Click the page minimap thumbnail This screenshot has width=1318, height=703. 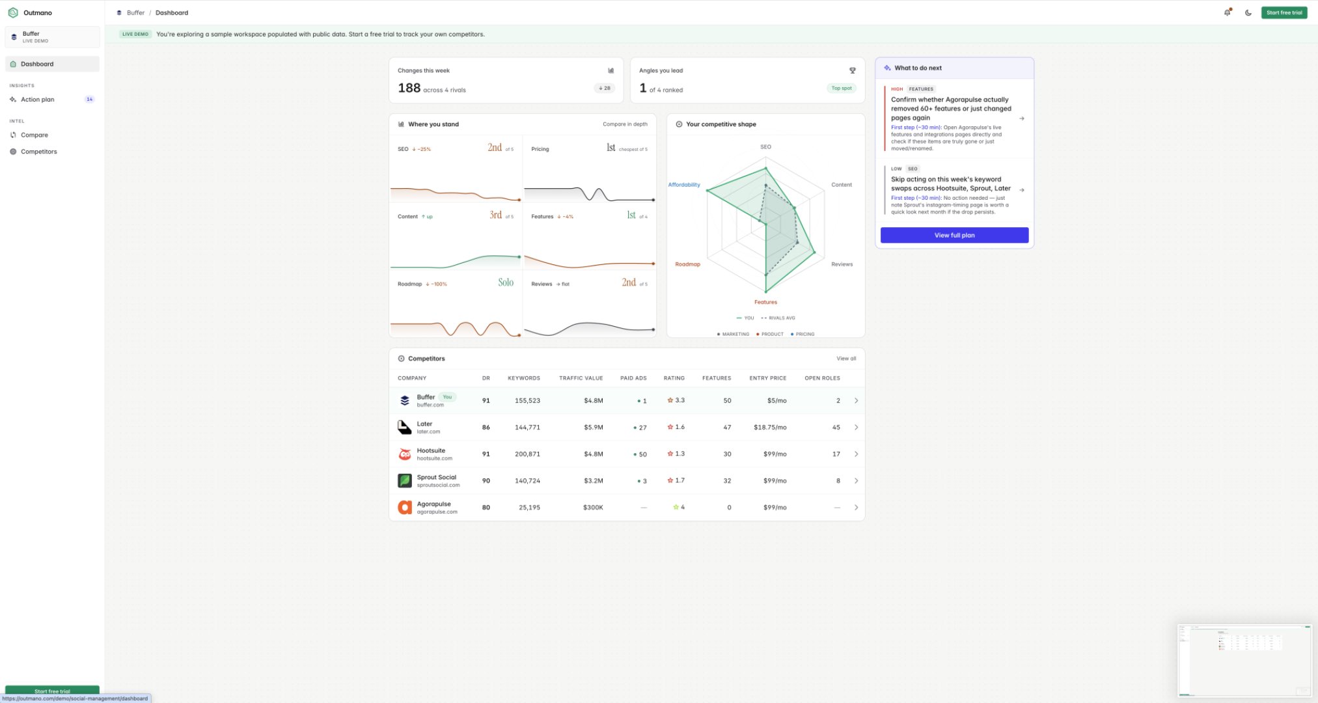pyautogui.click(x=1244, y=660)
